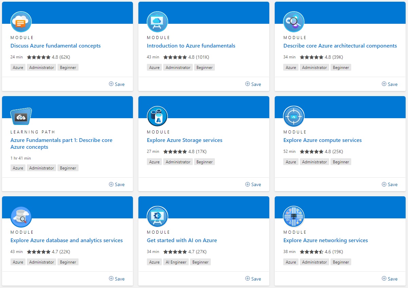Click the database and analytics services icon
The height and width of the screenshot is (288, 408).
click(21, 217)
